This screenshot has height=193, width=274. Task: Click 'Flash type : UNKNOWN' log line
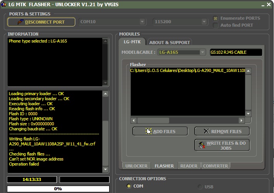[31, 119]
